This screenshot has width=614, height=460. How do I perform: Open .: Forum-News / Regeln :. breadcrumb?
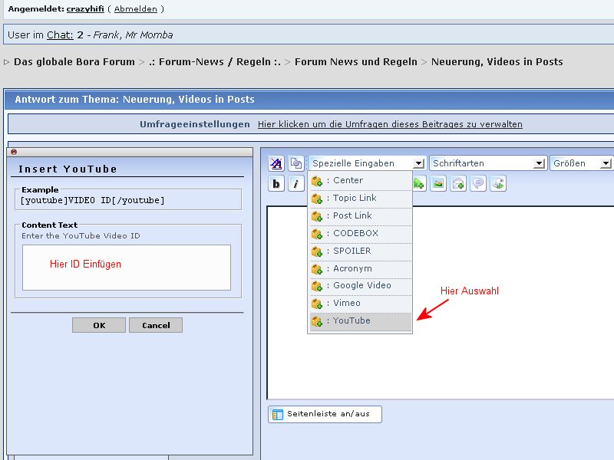pos(215,62)
